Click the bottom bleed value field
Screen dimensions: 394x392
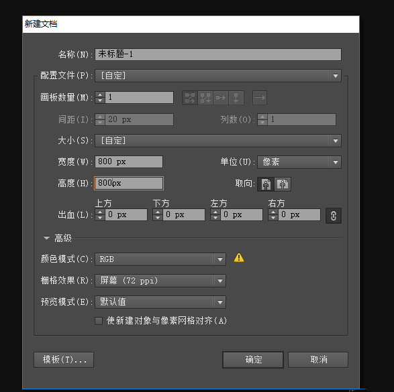coord(184,214)
